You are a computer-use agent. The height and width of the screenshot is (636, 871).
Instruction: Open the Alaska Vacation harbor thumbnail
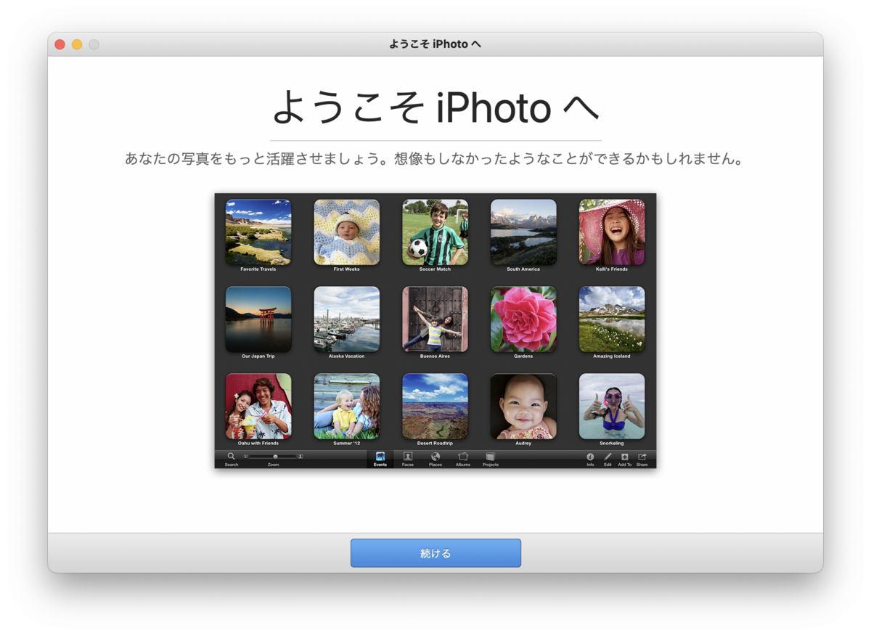tap(346, 319)
